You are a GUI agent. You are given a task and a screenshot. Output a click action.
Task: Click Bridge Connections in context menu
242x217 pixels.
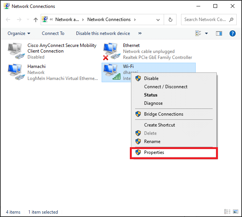[163, 114]
